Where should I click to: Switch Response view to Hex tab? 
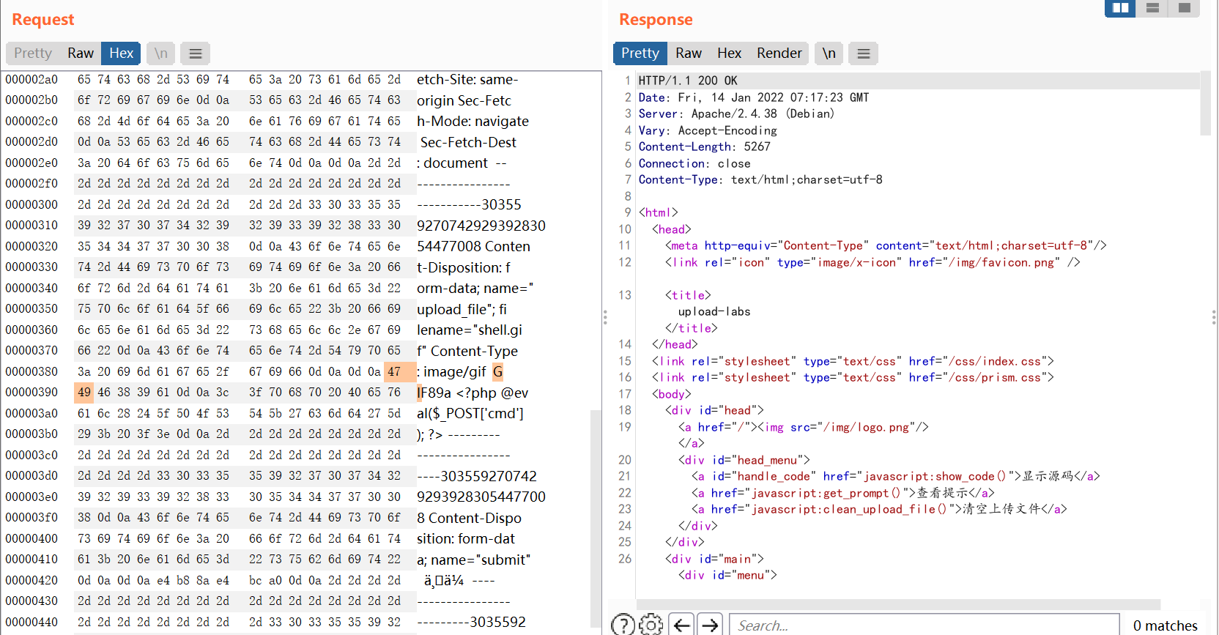point(730,53)
